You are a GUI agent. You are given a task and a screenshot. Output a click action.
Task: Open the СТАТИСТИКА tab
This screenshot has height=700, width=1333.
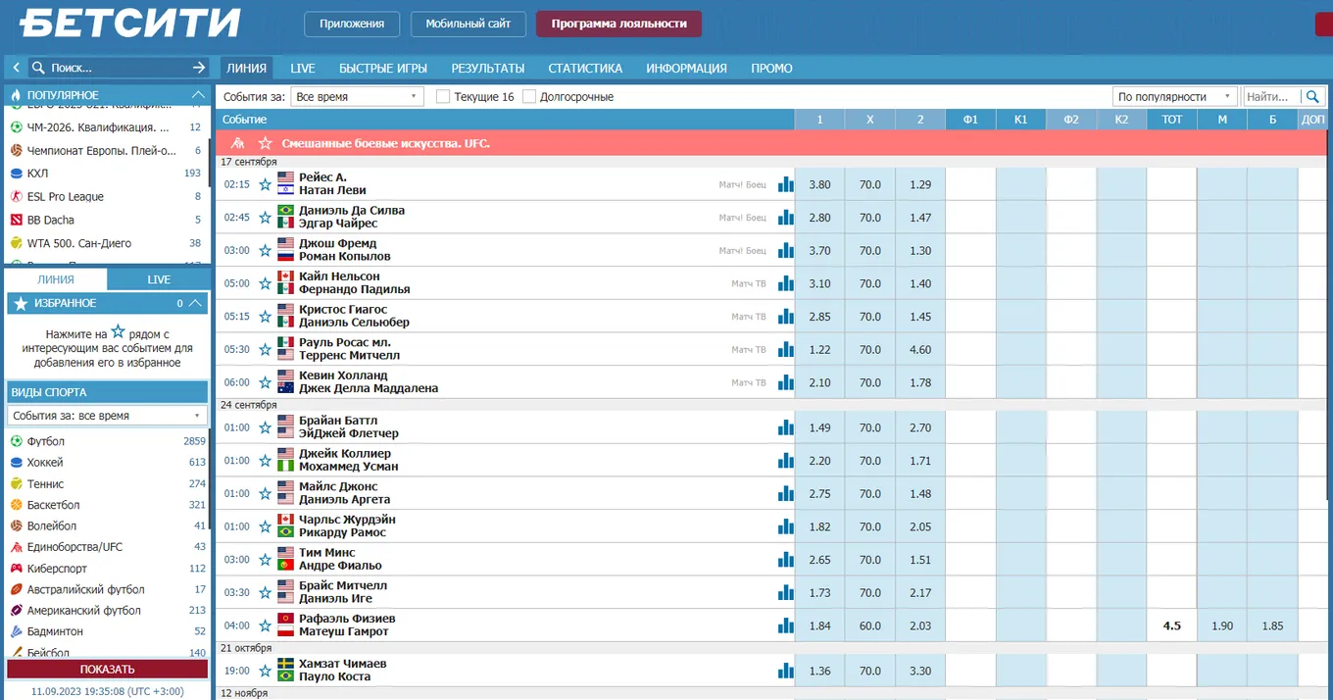[585, 68]
